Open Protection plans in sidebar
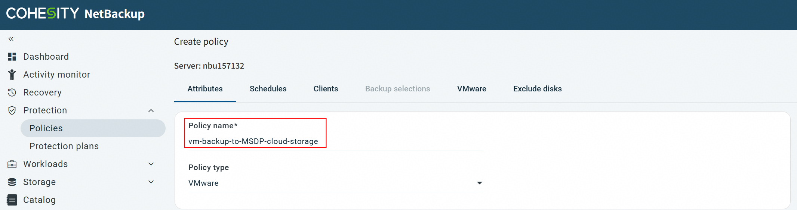The width and height of the screenshot is (797, 210). pyautogui.click(x=64, y=146)
